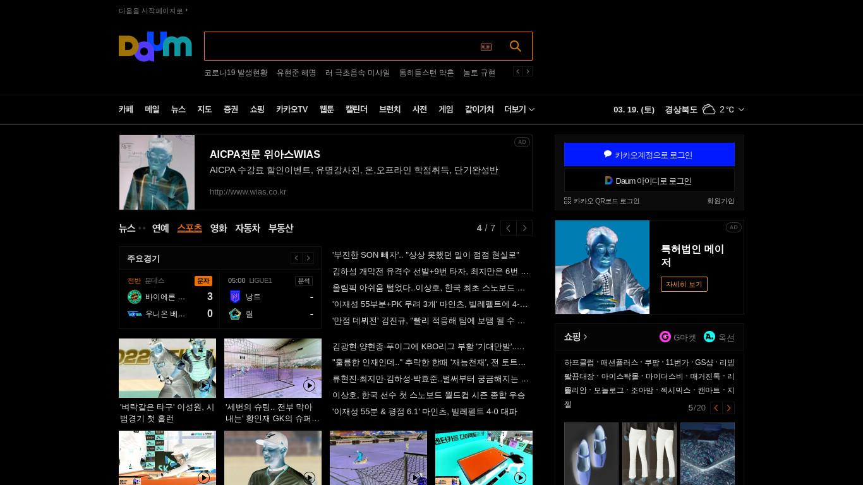Click trending keyword 코로나19 발생현황
This screenshot has width=863, height=485.
[236, 73]
